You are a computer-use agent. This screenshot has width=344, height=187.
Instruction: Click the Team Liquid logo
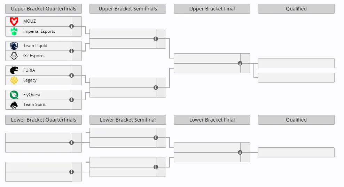(x=14, y=46)
